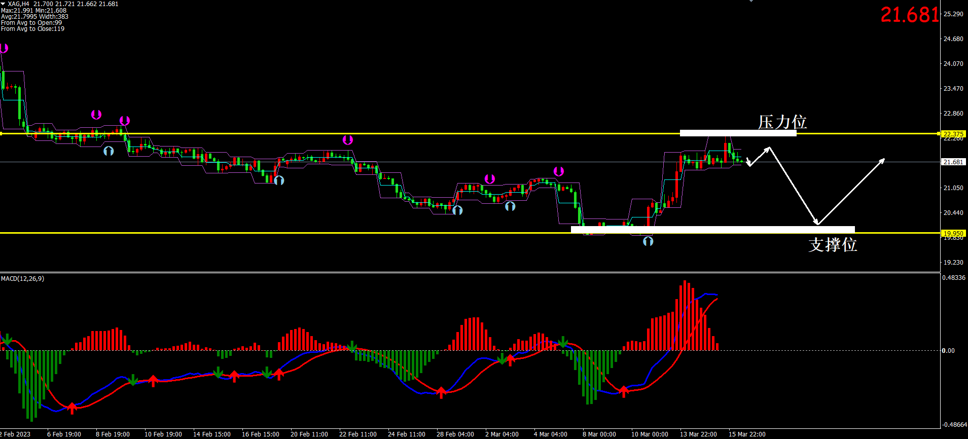The height and width of the screenshot is (439, 968).
Task: Select the 支撑位 support text label
Action: (832, 245)
